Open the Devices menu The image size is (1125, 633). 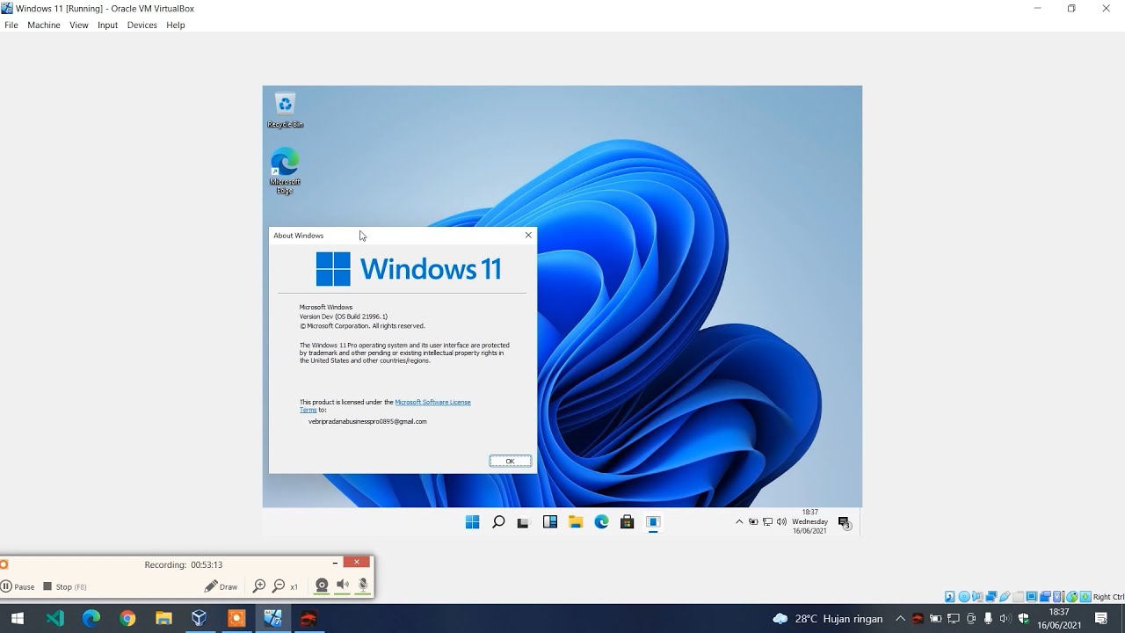point(142,25)
